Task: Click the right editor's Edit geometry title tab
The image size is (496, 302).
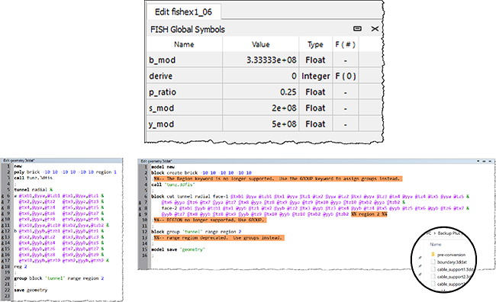Action: click(156, 161)
